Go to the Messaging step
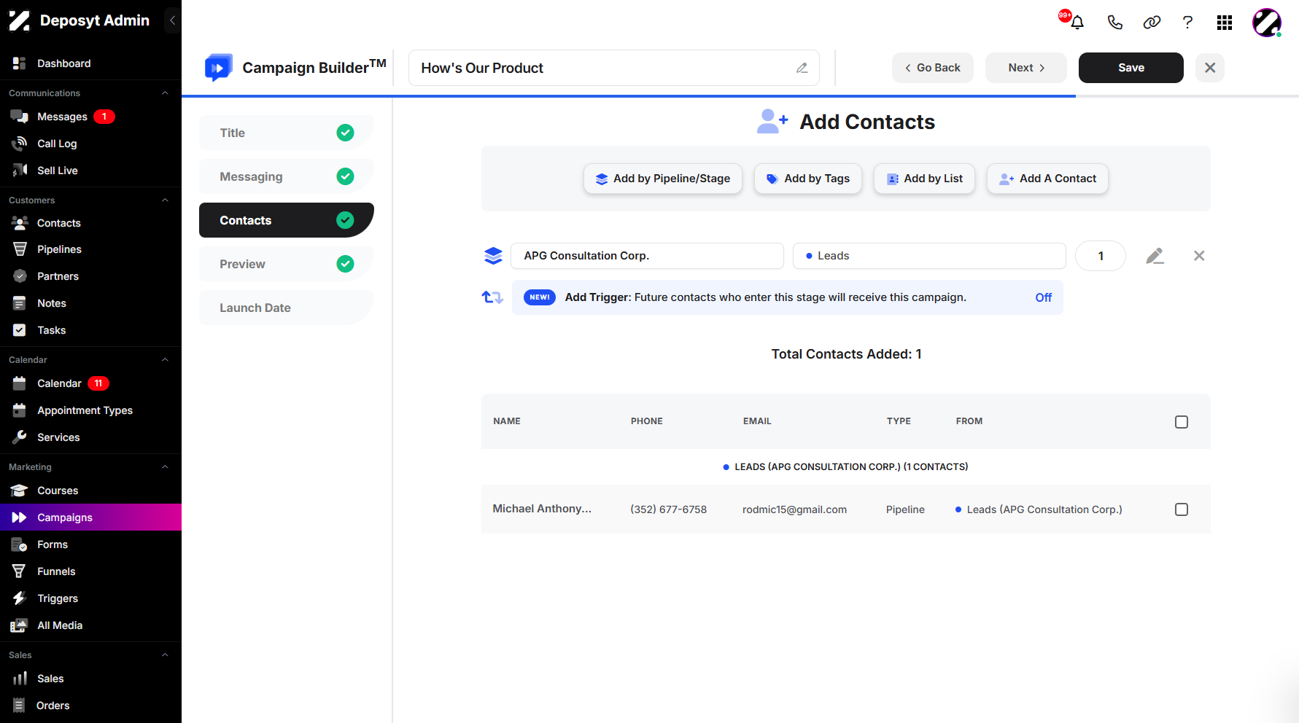 (286, 176)
